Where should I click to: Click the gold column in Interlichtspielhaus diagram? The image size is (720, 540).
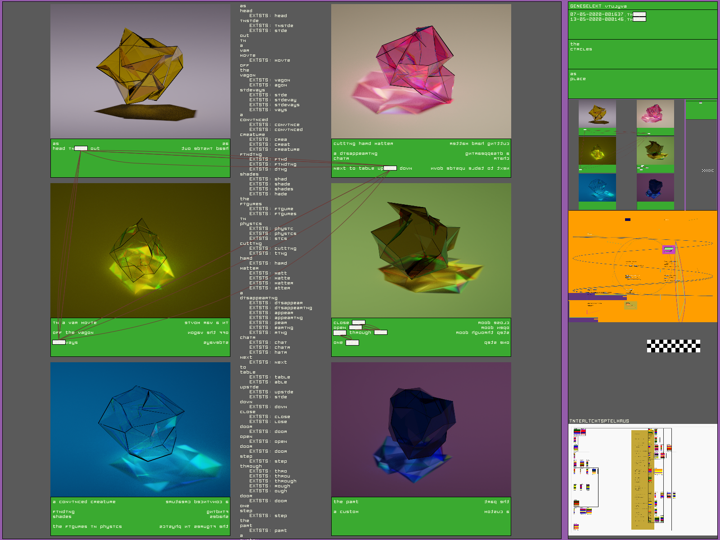point(642,479)
